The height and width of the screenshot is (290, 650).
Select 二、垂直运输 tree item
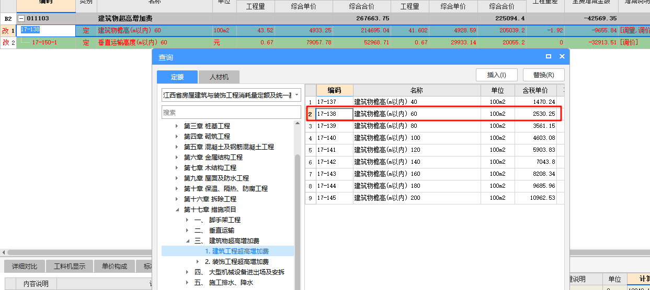(x=214, y=231)
